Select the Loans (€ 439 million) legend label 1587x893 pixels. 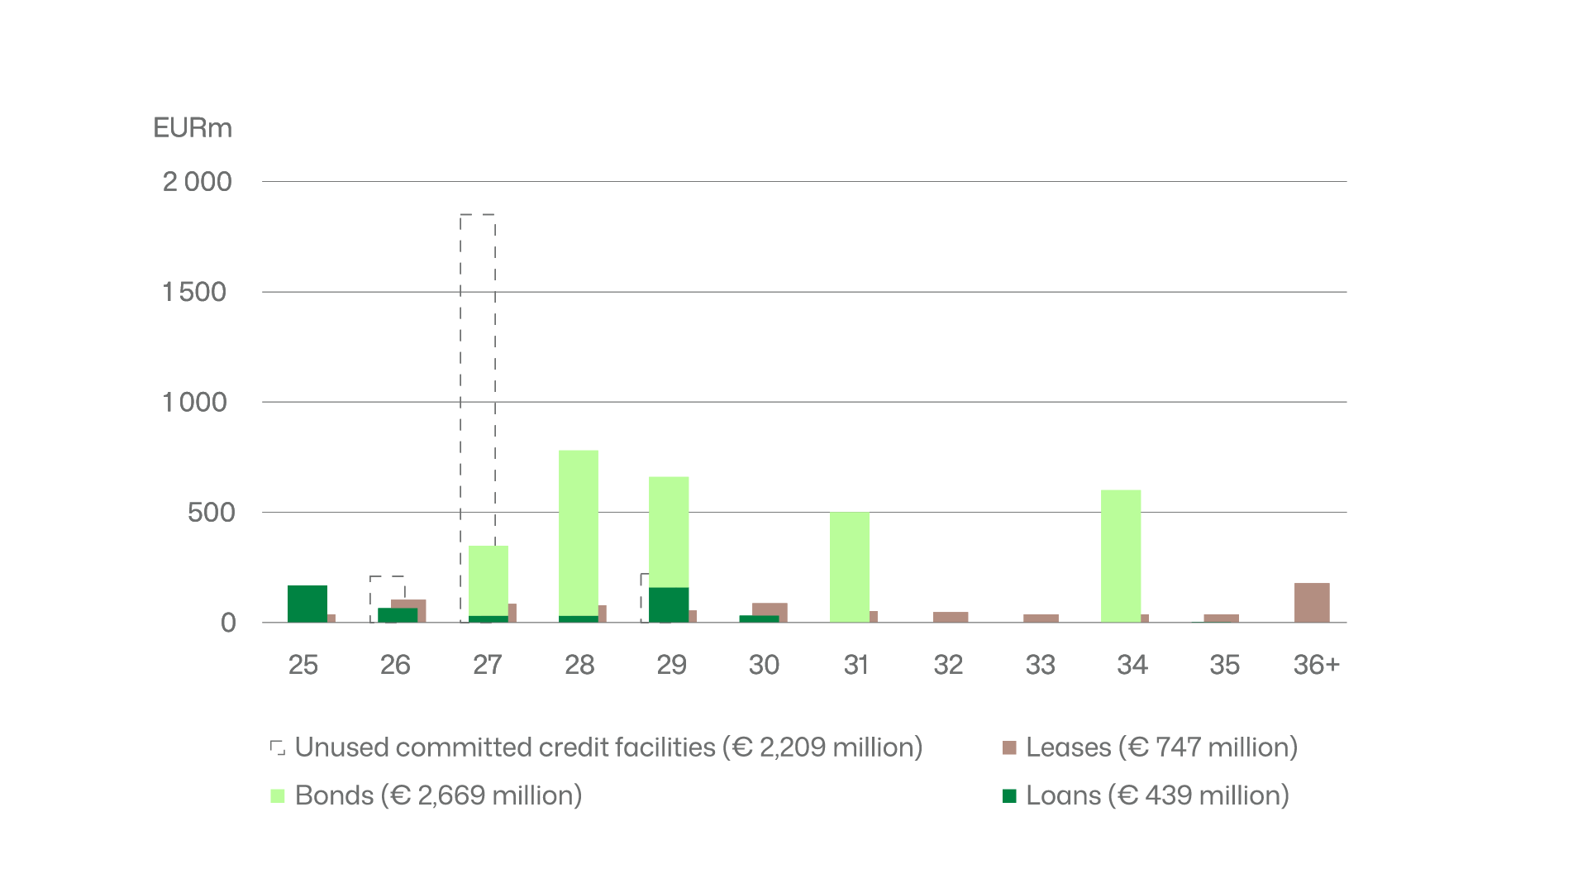coord(1157,795)
